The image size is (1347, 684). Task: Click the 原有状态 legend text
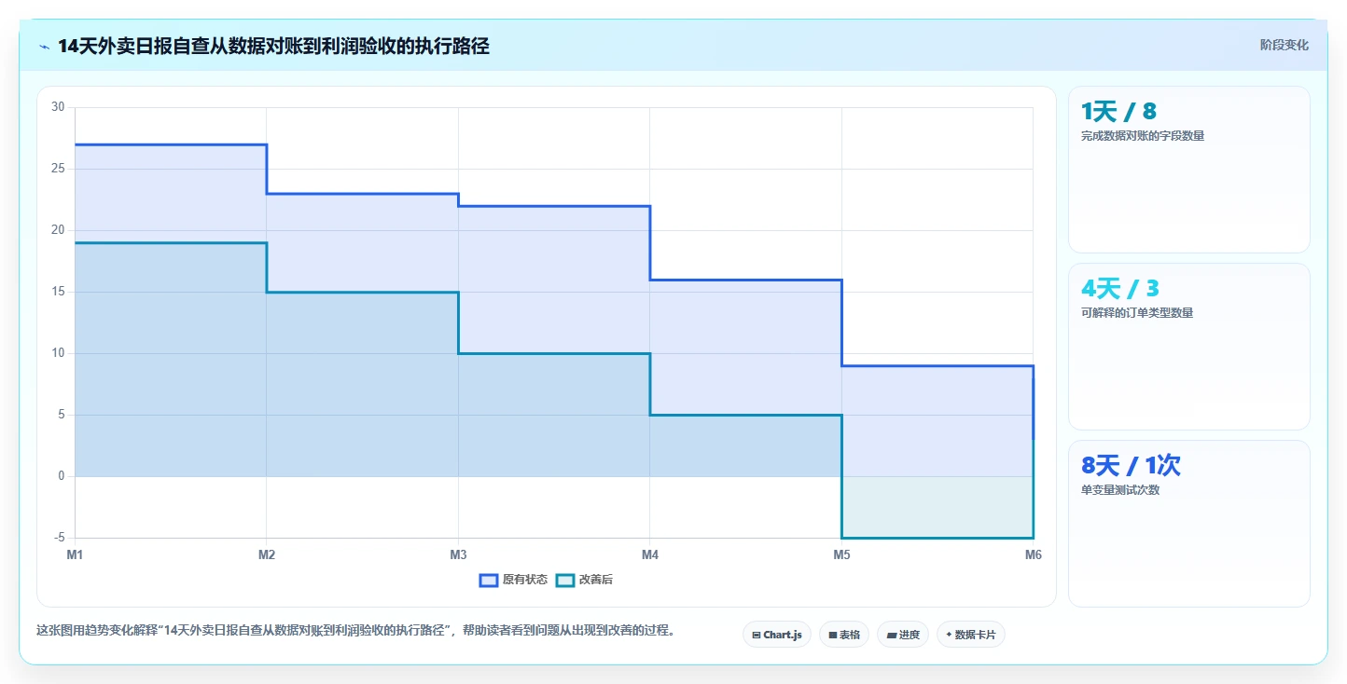pyautogui.click(x=525, y=580)
